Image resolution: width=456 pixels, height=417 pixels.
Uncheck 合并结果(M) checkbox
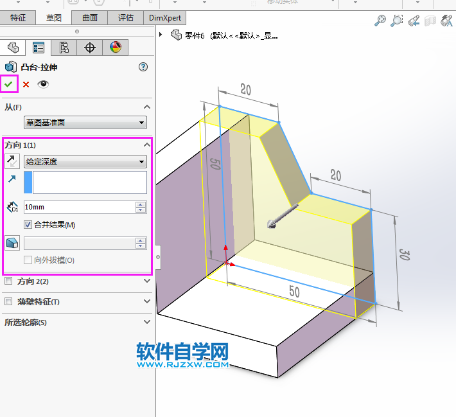(28, 225)
